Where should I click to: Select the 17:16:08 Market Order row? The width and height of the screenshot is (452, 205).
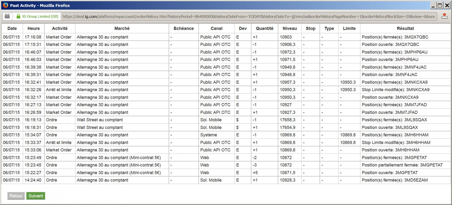pos(226,37)
